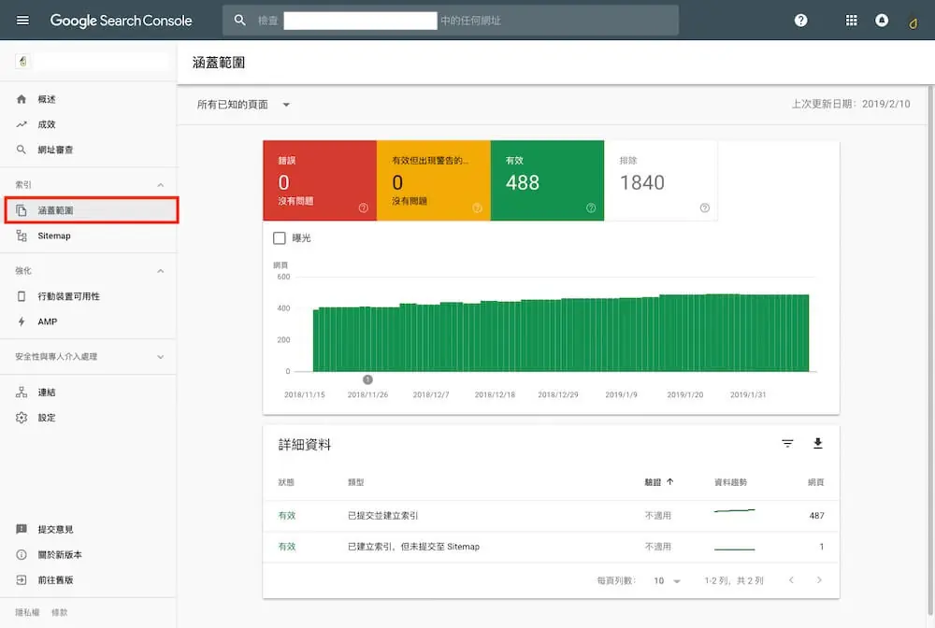
Task: Enable the 曝光 checkbox
Action: (279, 238)
